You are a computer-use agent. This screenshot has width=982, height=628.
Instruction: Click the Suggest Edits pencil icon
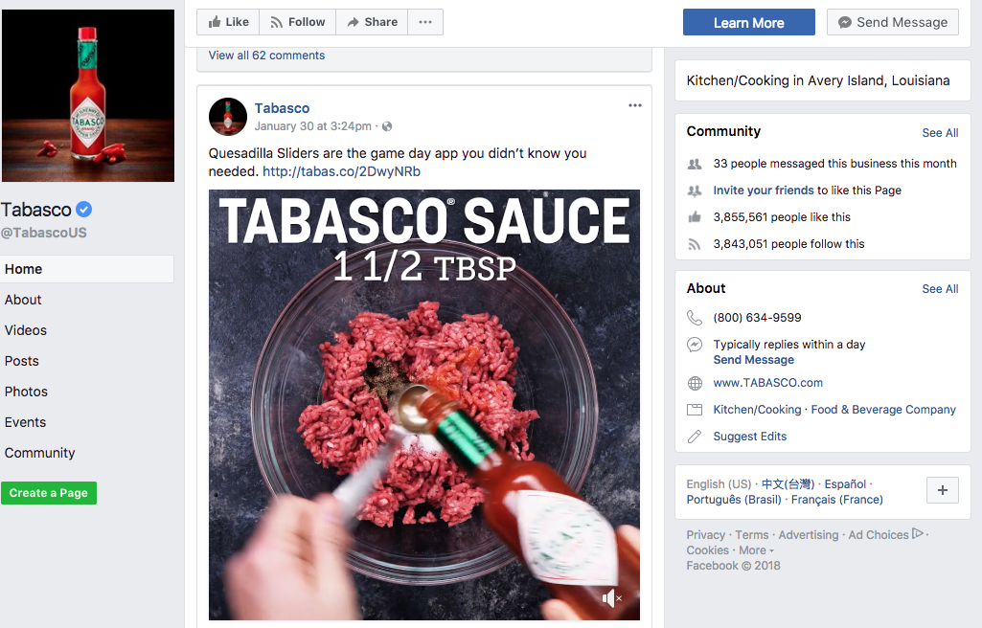[x=695, y=437]
